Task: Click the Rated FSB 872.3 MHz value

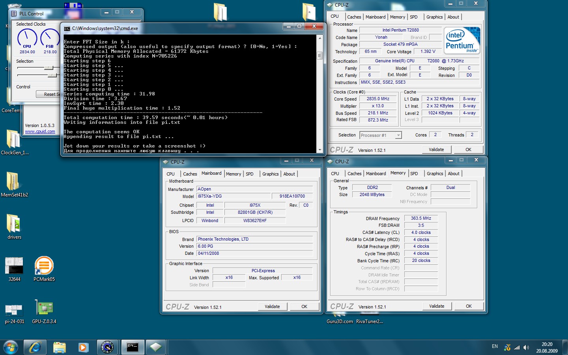Action: coord(377,120)
